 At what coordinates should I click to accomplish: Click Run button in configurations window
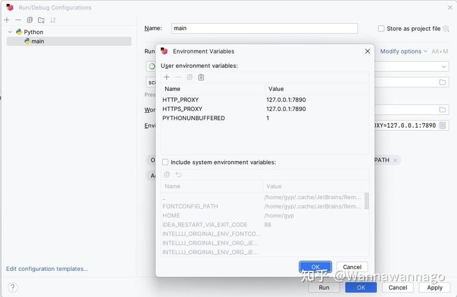tap(324, 287)
